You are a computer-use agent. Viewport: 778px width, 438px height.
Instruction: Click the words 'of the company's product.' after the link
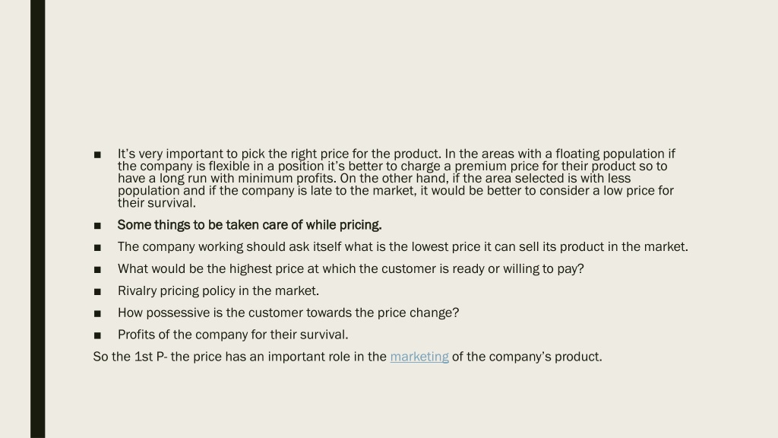click(x=527, y=357)
